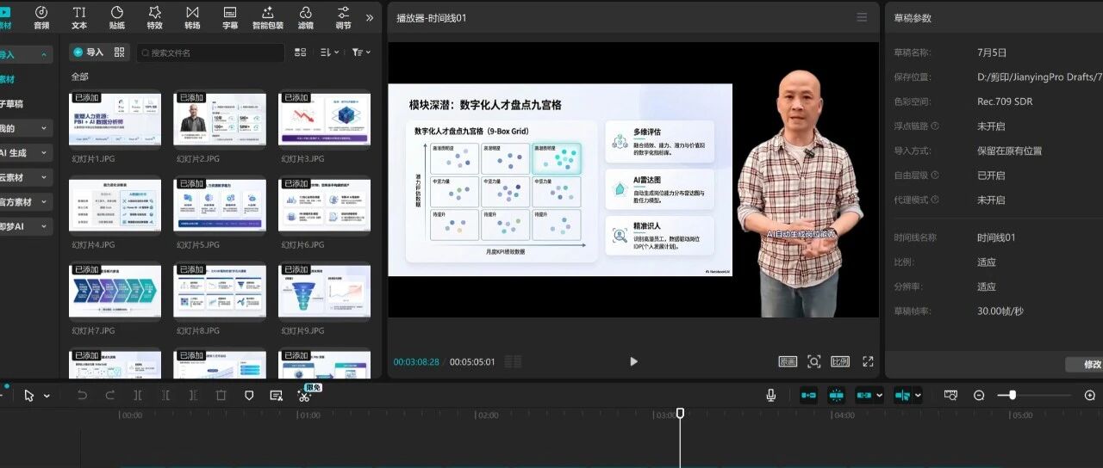This screenshot has width=1103, height=468.
Task: Open the 贴纸 stickers panel
Action: coord(117,17)
